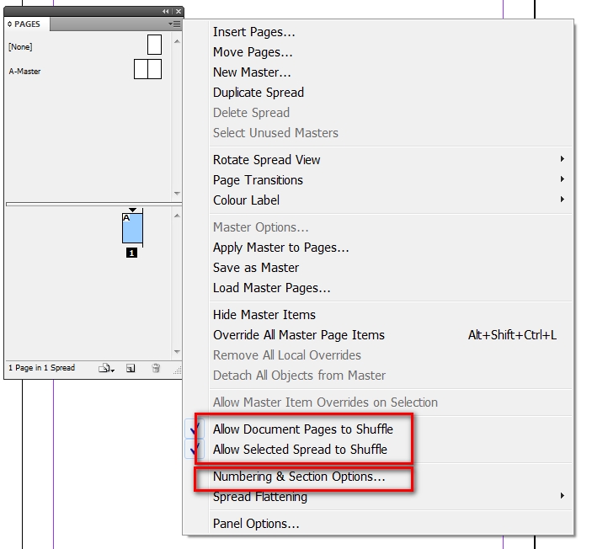Toggle Allow Selected Spread to Shuffle

click(x=300, y=450)
